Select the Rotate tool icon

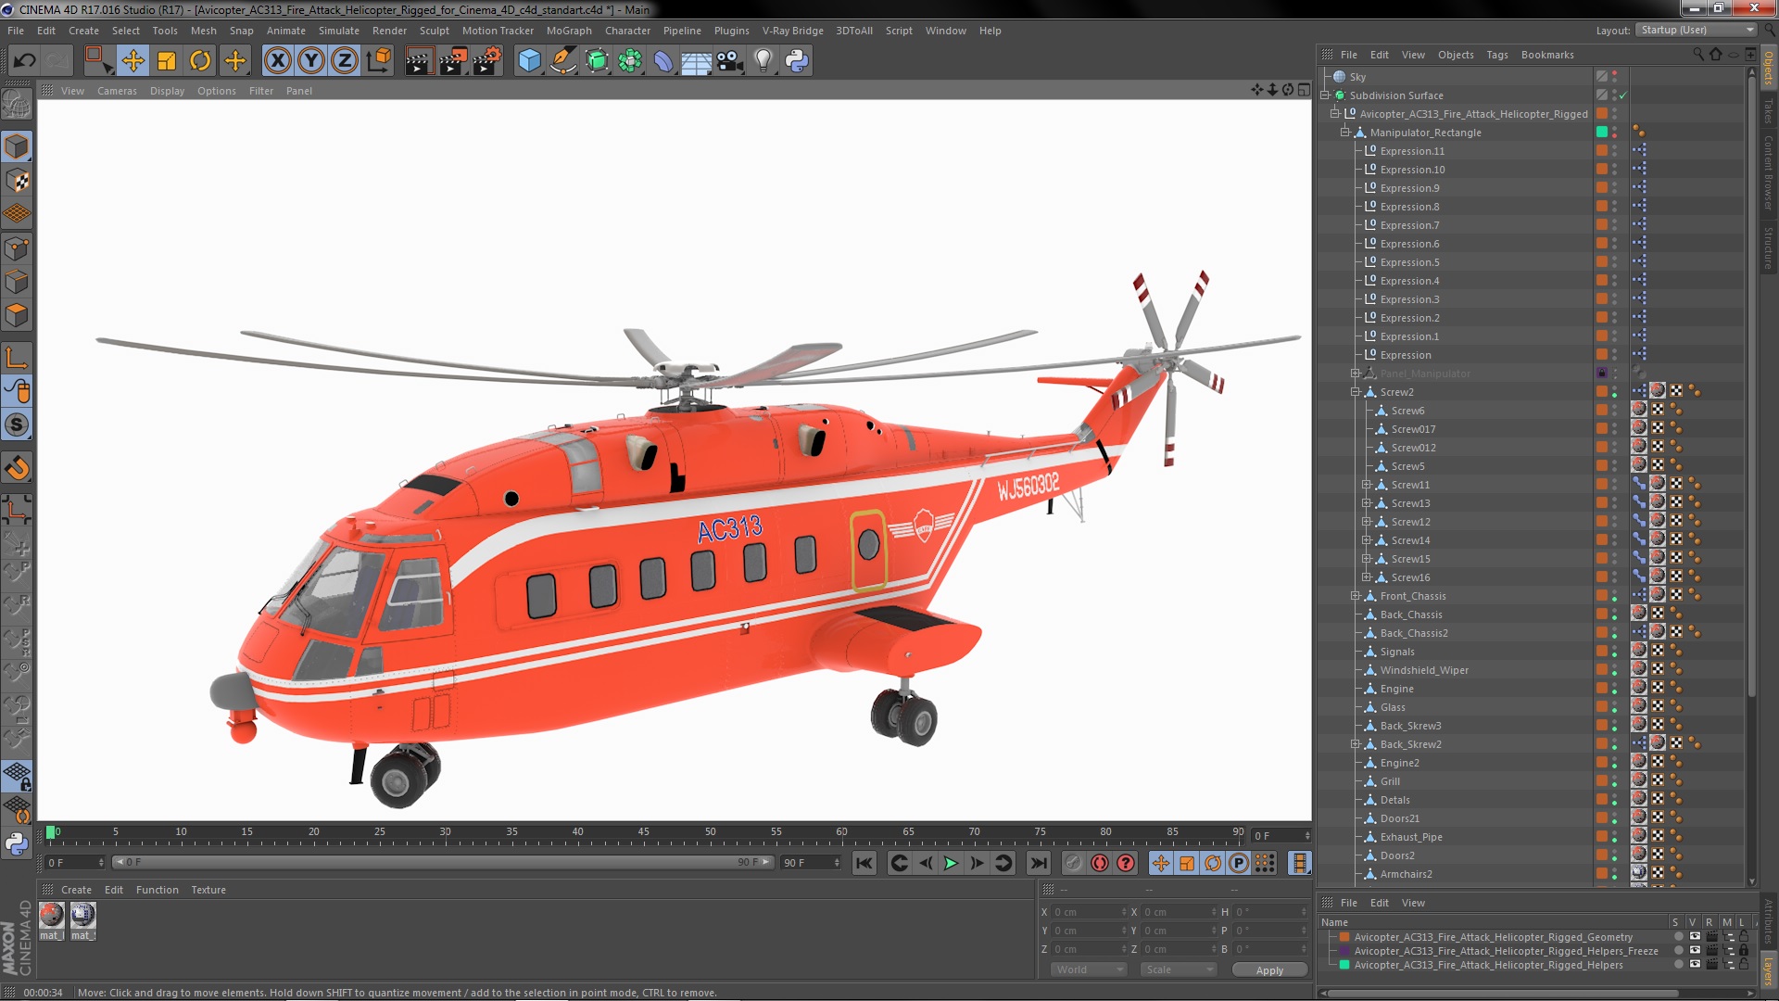coord(200,61)
